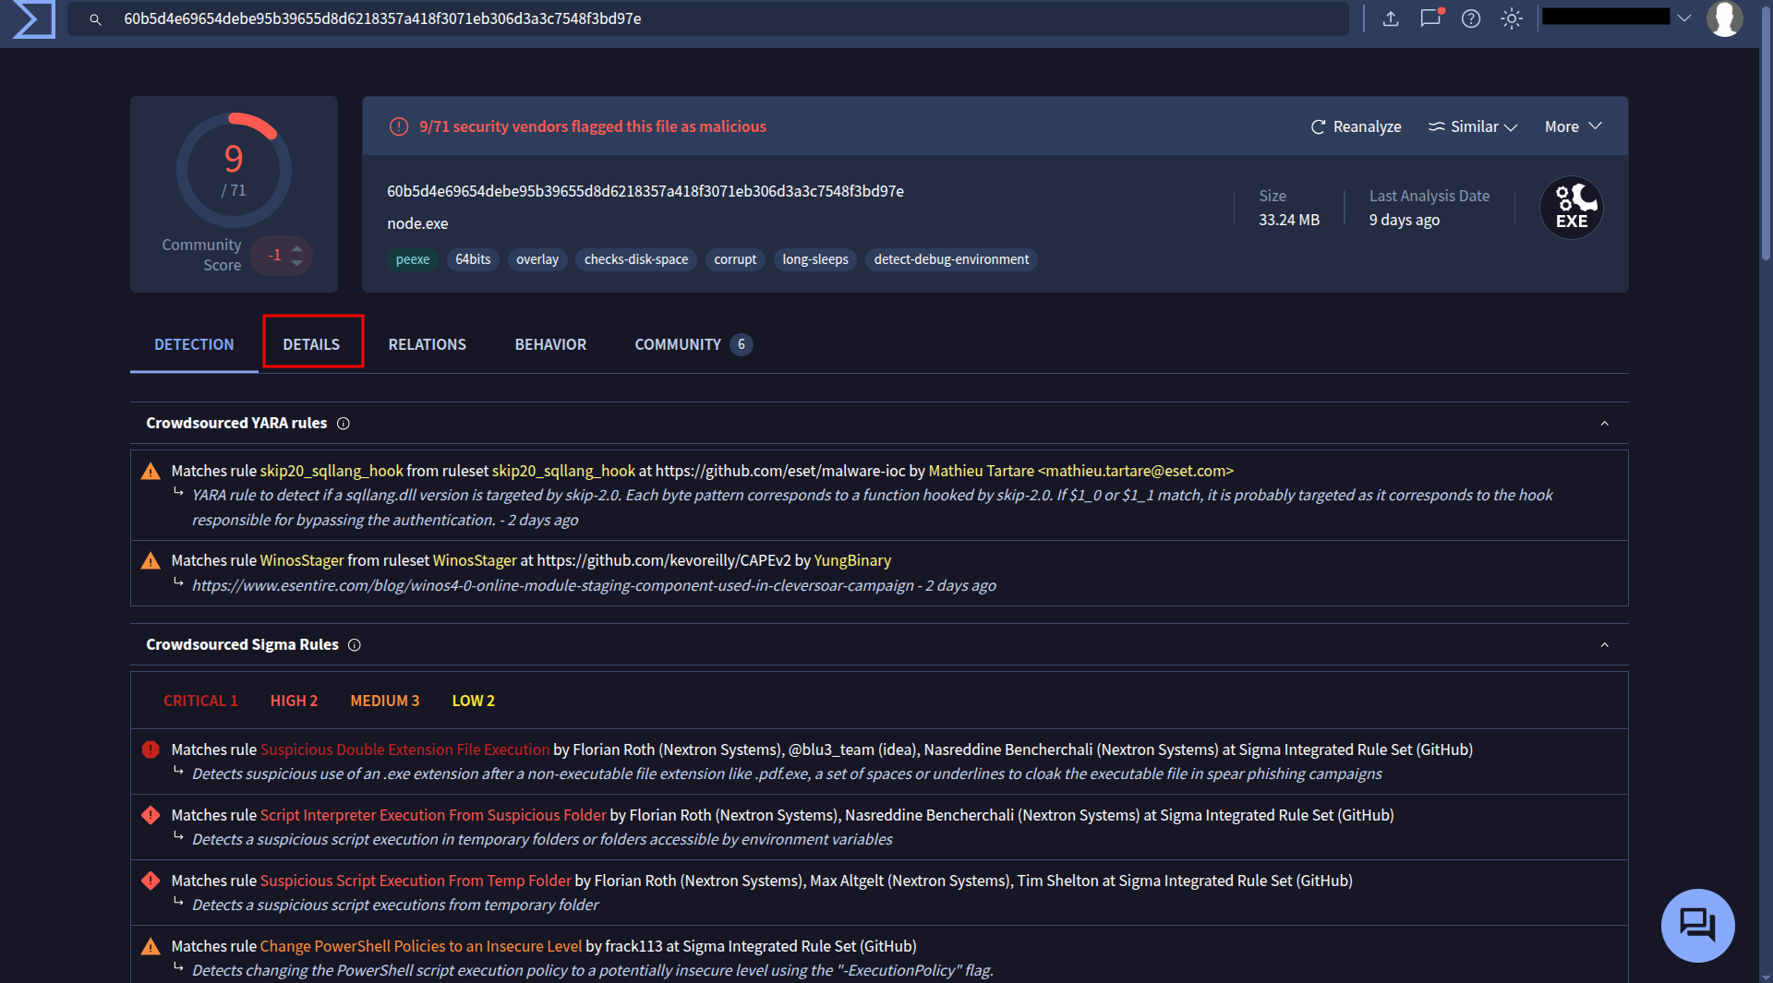Downvote the Community Score
Image resolution: width=1773 pixels, height=983 pixels.
(x=296, y=265)
